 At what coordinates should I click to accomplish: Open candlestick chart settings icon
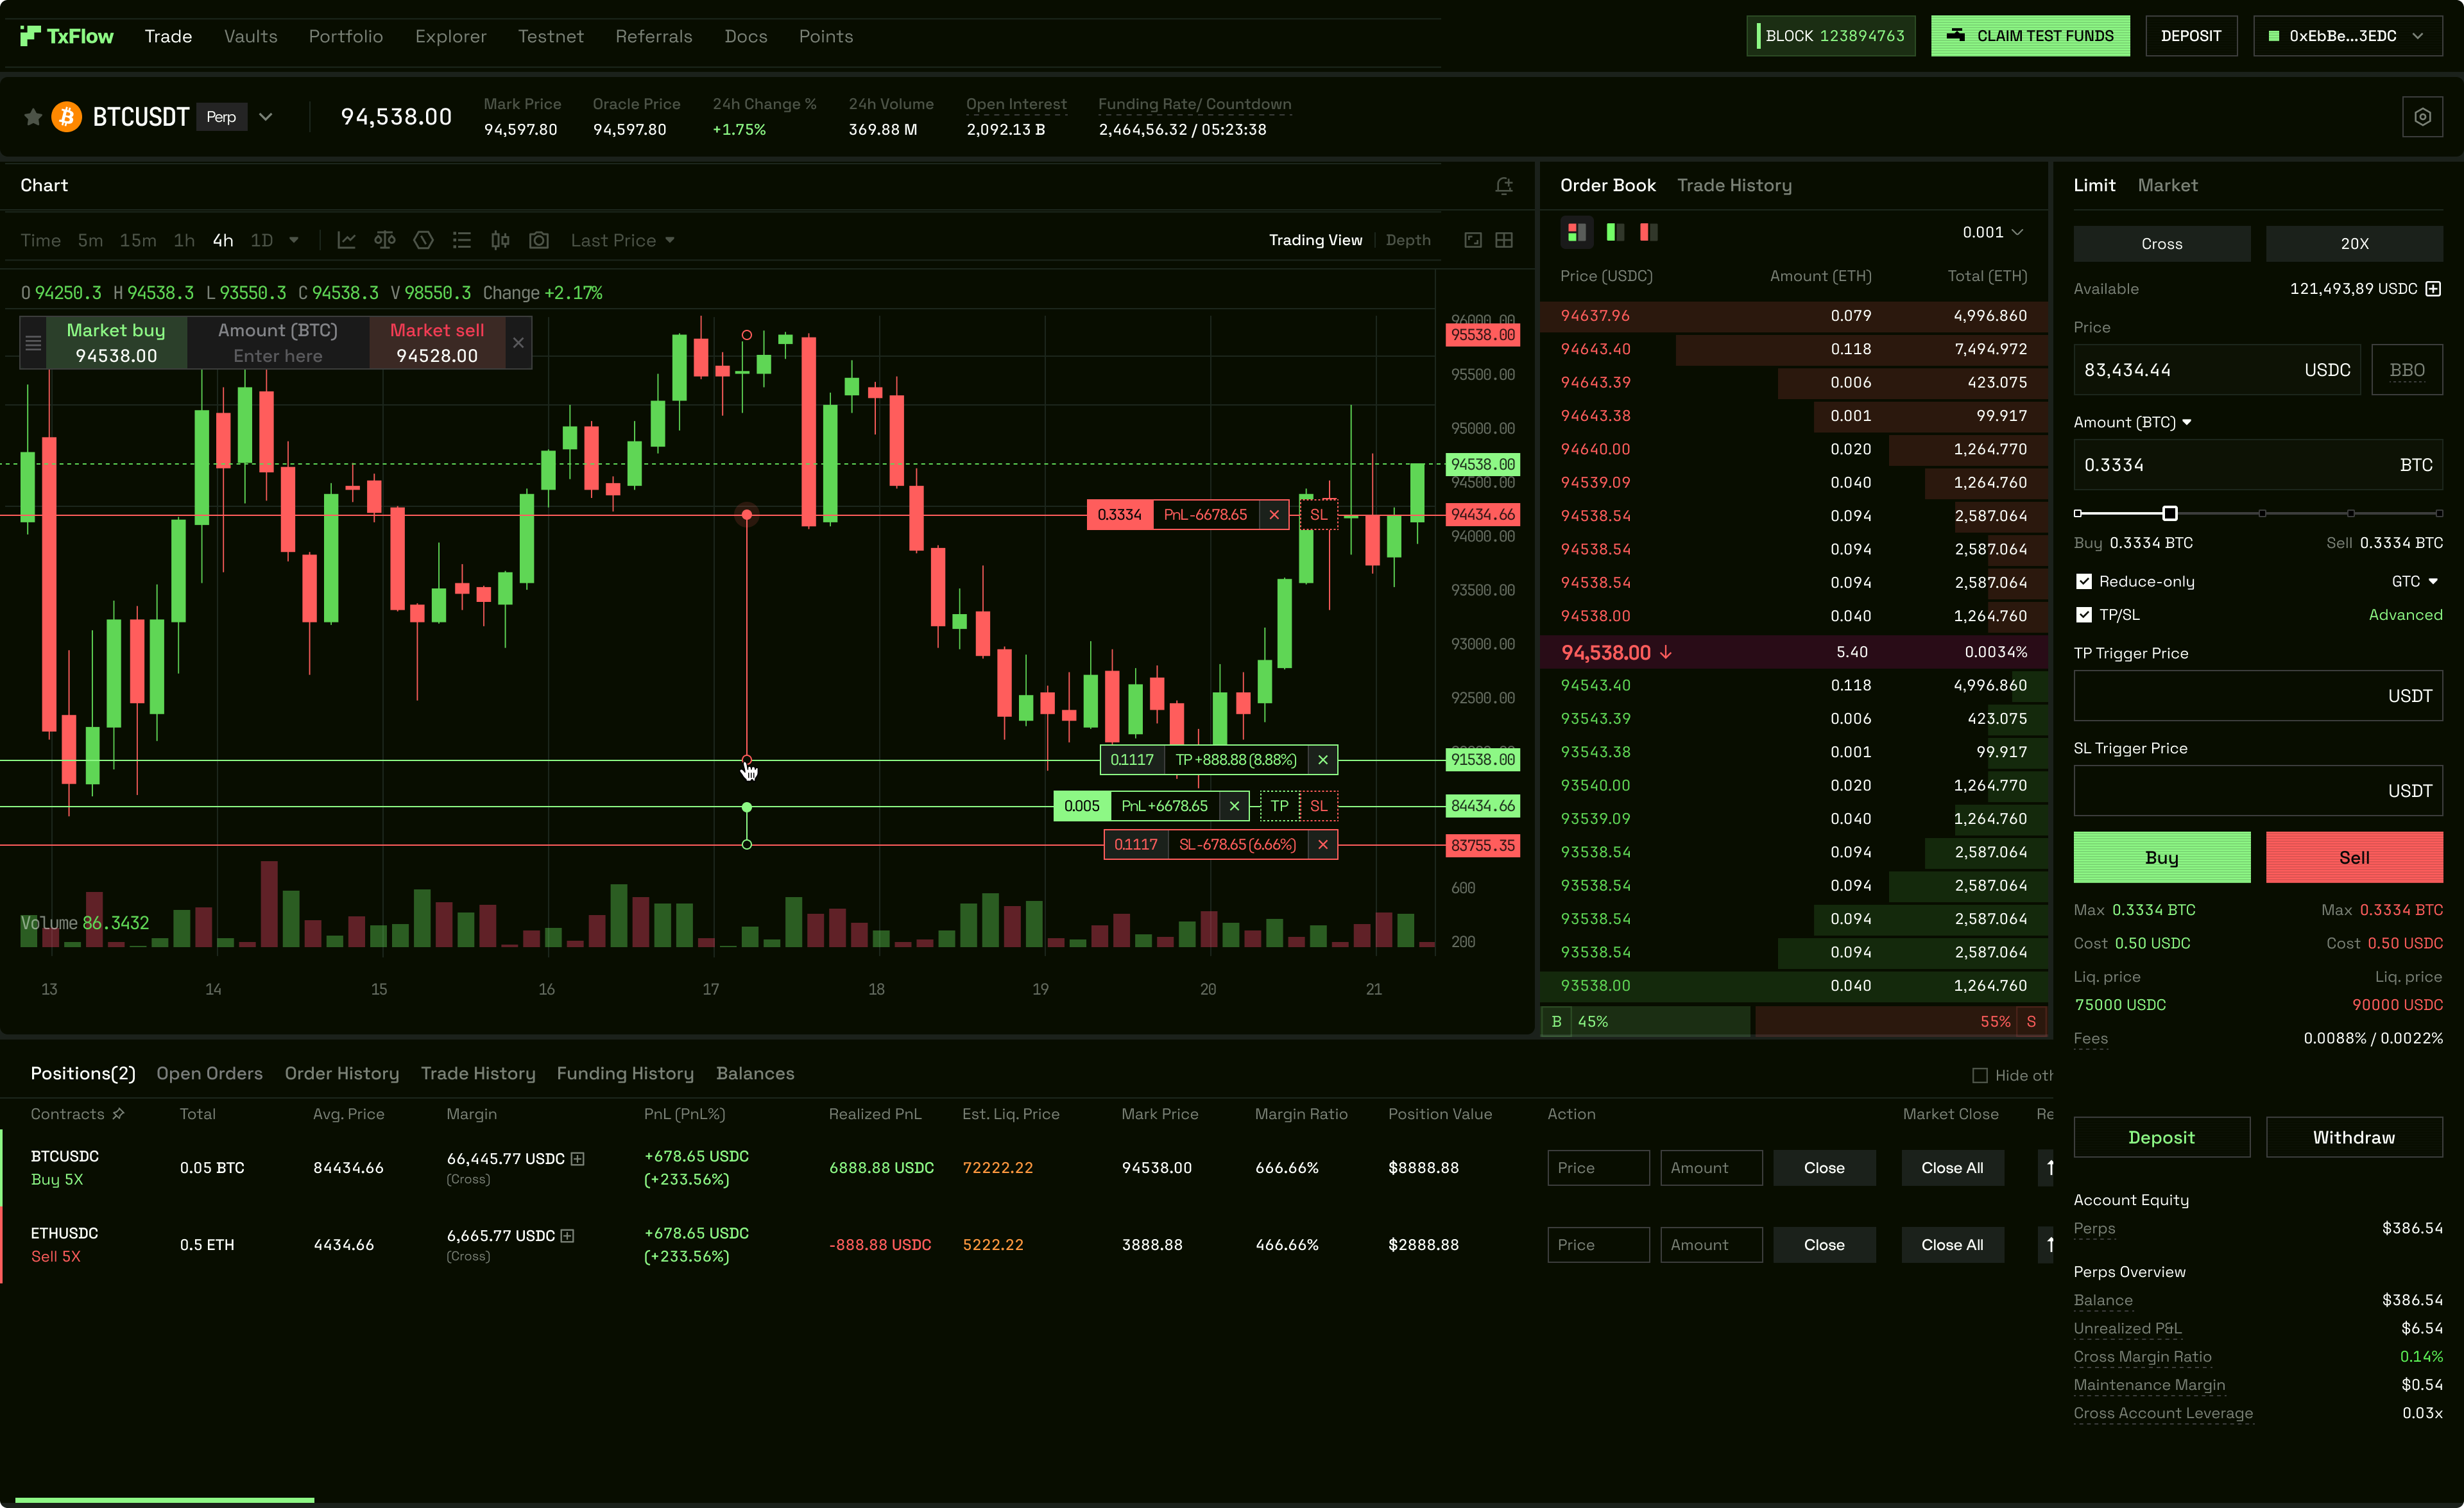[x=500, y=240]
